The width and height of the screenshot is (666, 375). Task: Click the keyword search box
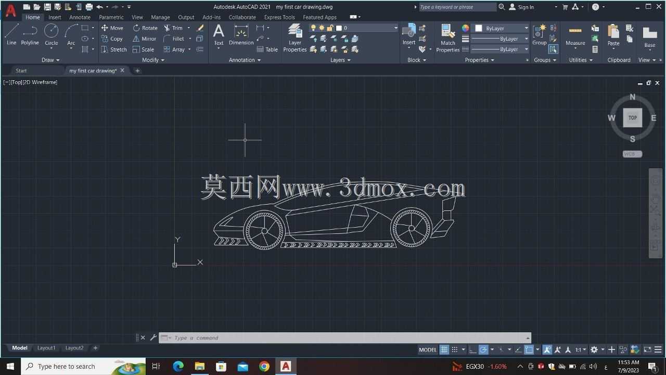click(x=457, y=7)
